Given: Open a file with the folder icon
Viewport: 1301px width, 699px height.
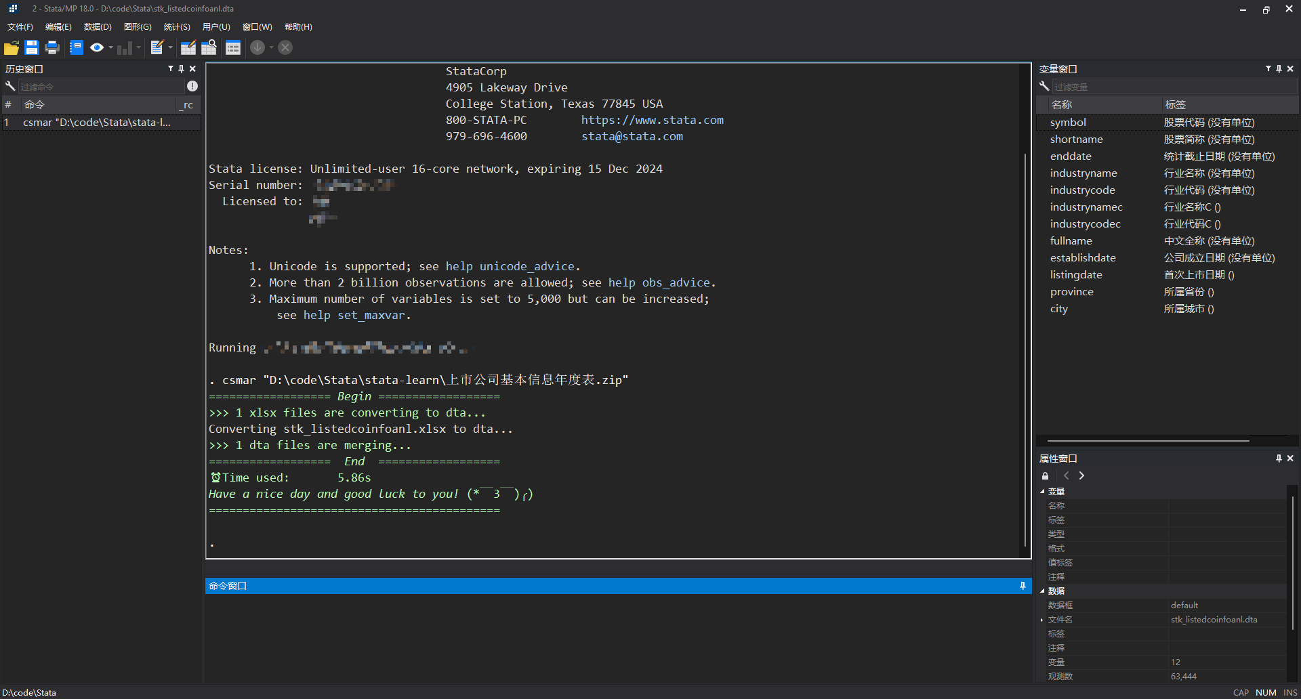Looking at the screenshot, I should (12, 47).
